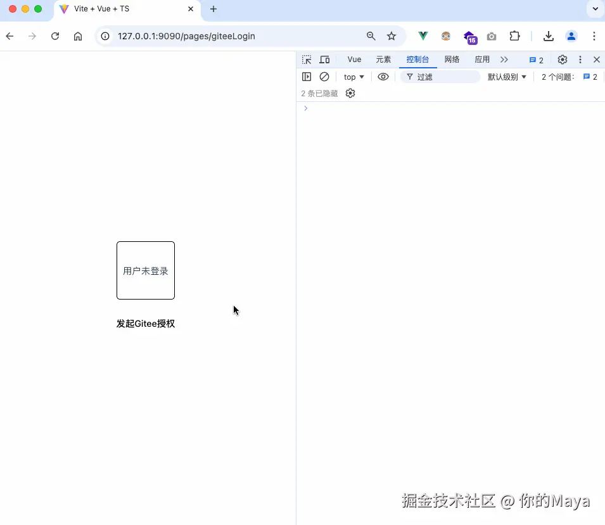Click the yellow minimize dot in the window
605x525 pixels.
[x=25, y=9]
